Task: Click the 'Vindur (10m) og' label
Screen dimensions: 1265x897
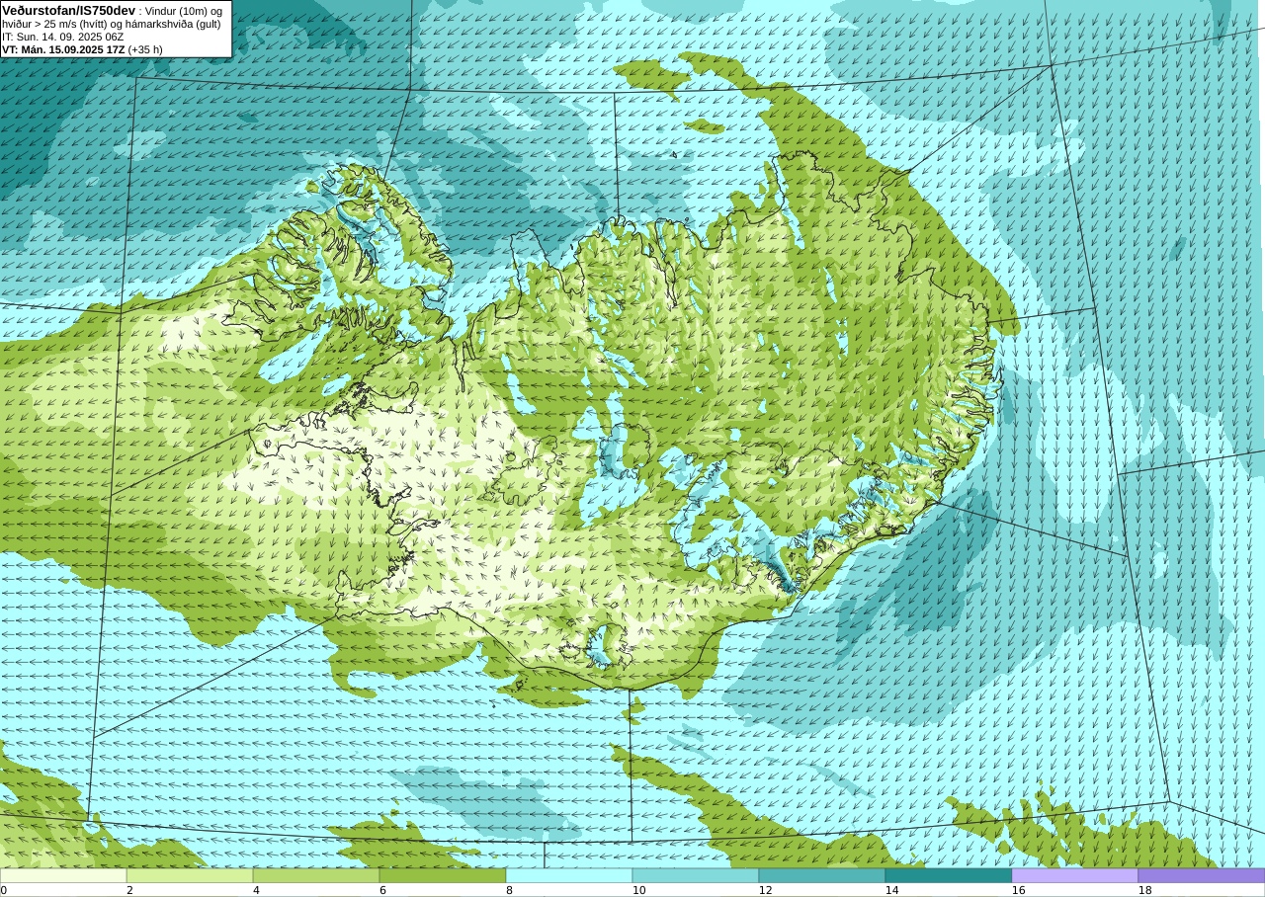Action: [184, 11]
